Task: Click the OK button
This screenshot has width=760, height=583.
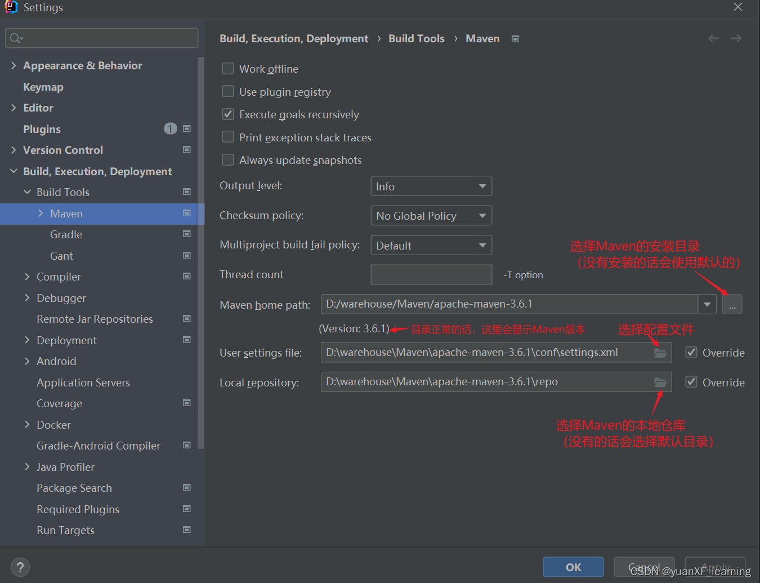Action: pos(573,567)
